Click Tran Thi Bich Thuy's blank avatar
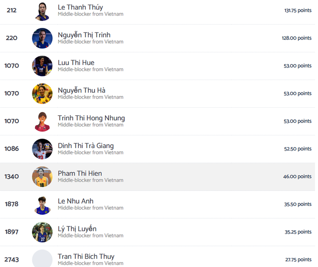This screenshot has width=318, height=267. (42, 259)
